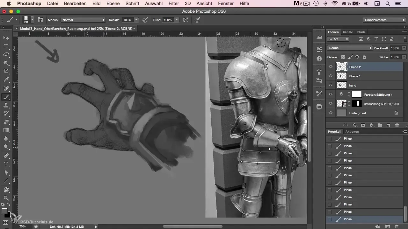Select the Clone Stamp tool
This screenshot has height=229, width=408.
pyautogui.click(x=6, y=105)
